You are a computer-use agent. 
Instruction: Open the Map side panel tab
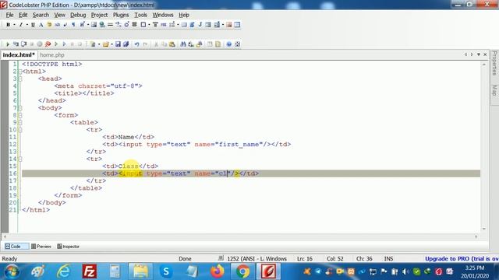click(x=494, y=90)
